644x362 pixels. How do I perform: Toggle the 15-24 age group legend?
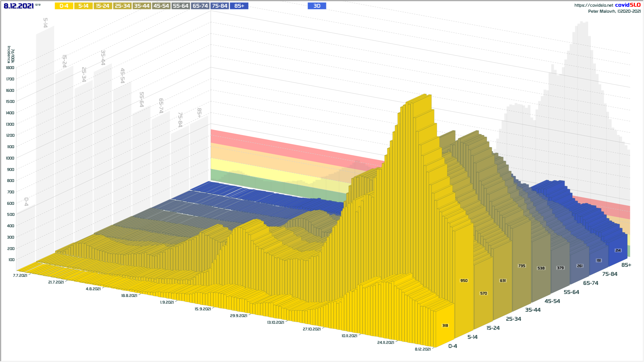click(x=103, y=6)
